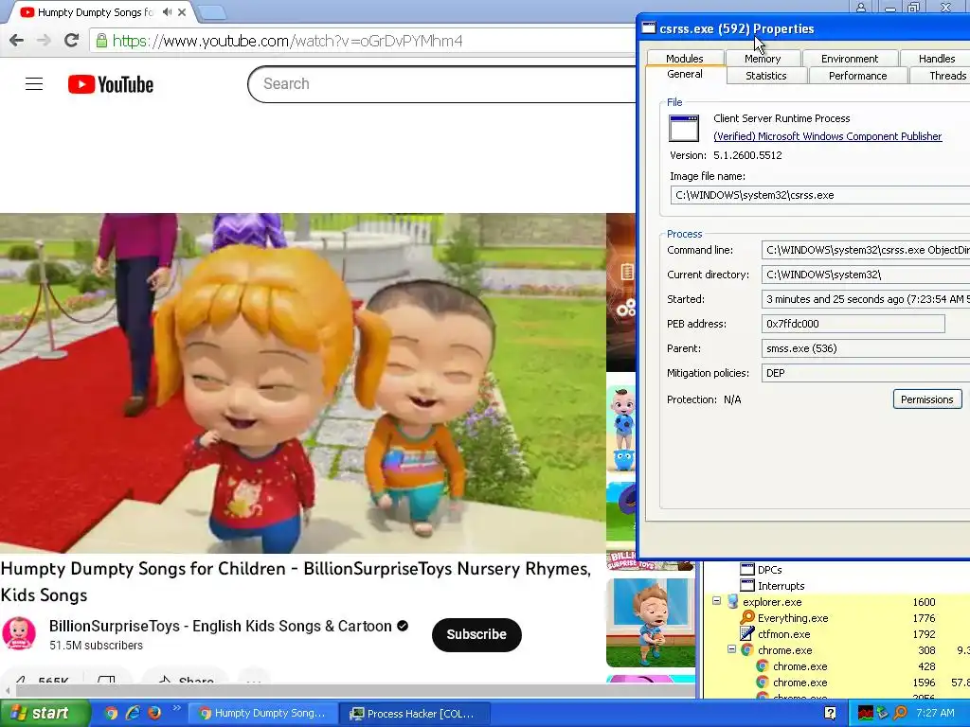This screenshot has width=970, height=727.
Task: Click ctfmon.exe pen icon in process list
Action: click(747, 633)
